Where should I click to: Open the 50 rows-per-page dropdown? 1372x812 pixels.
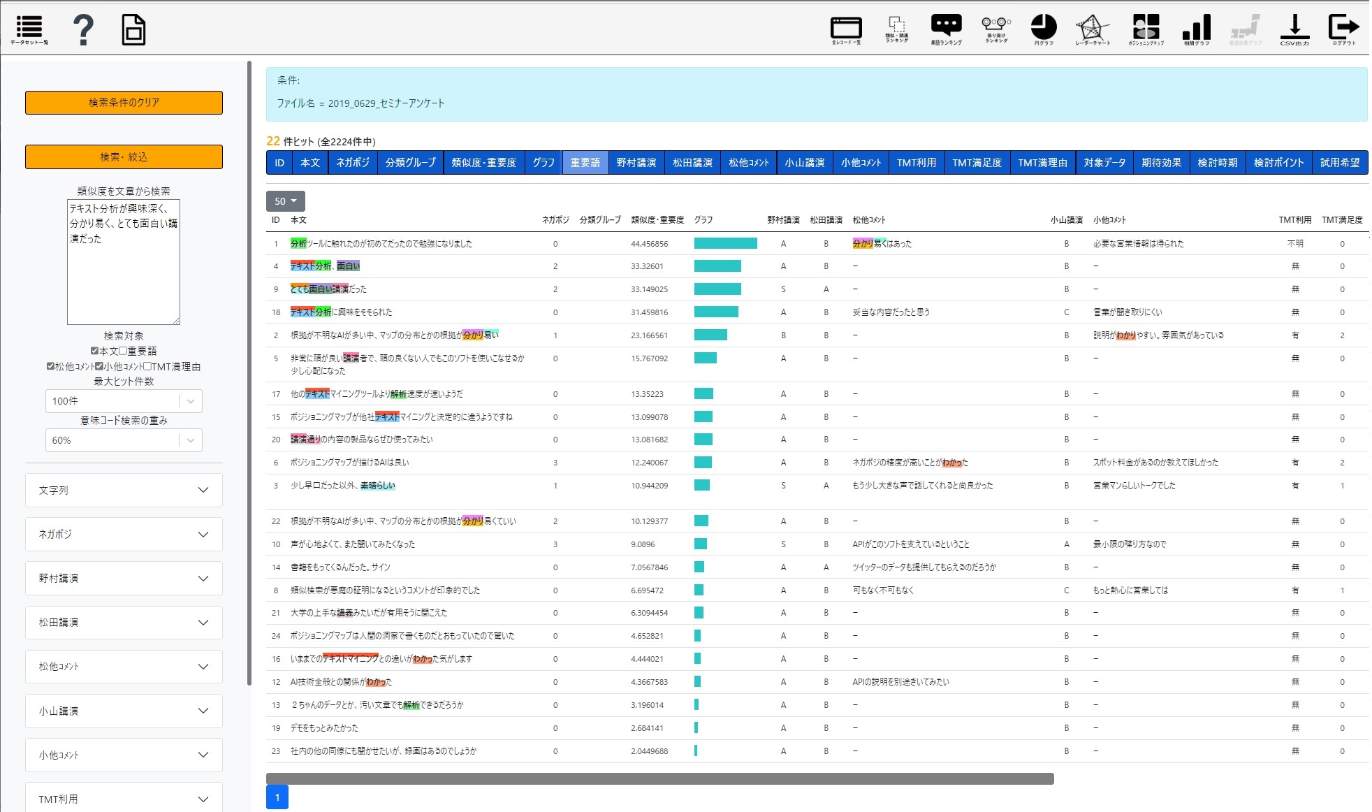pos(285,201)
